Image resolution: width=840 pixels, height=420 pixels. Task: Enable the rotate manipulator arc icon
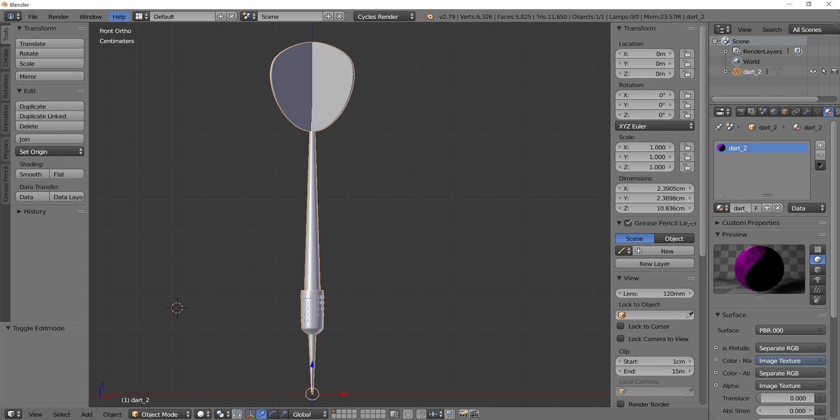point(272,414)
